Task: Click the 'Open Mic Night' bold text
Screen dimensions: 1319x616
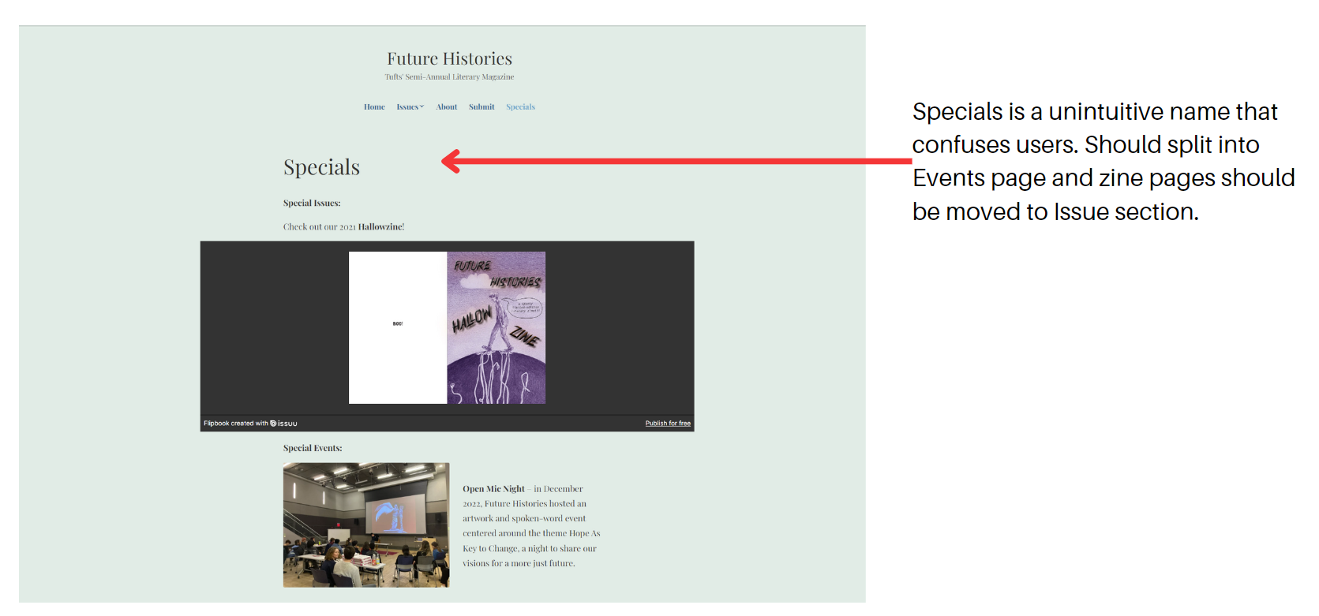Action: 493,489
